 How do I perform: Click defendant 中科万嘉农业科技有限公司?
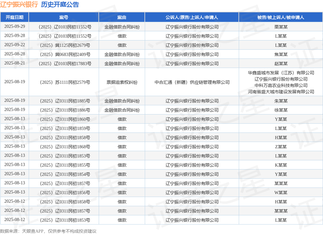click(x=281, y=85)
